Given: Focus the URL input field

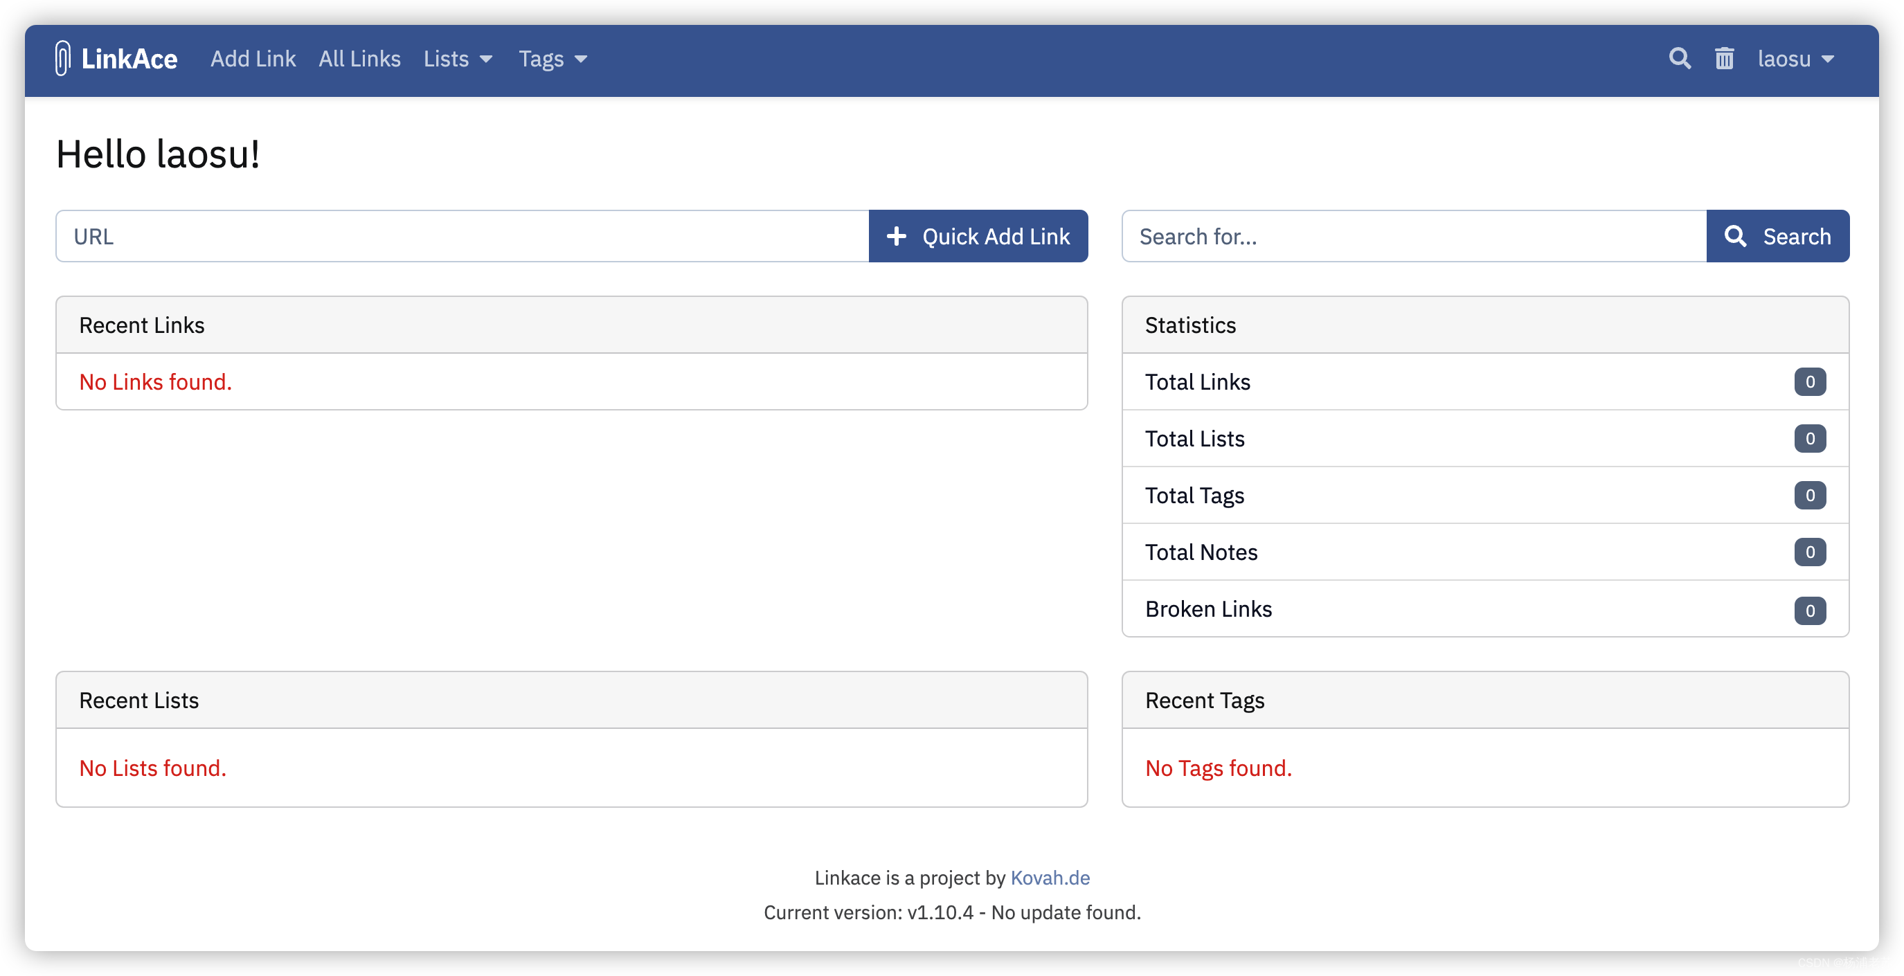Looking at the screenshot, I should coord(462,237).
